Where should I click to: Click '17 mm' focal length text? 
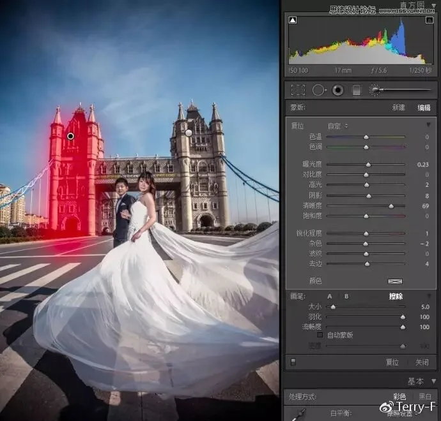click(x=343, y=70)
